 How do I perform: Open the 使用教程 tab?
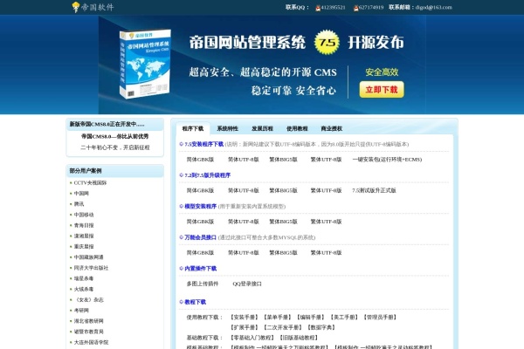click(297, 128)
